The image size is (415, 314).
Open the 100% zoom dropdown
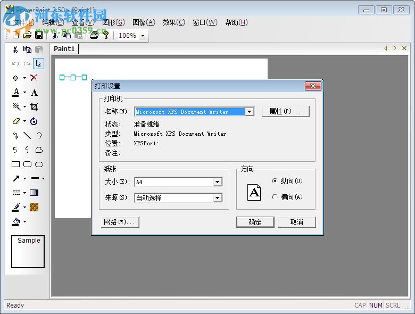point(143,36)
